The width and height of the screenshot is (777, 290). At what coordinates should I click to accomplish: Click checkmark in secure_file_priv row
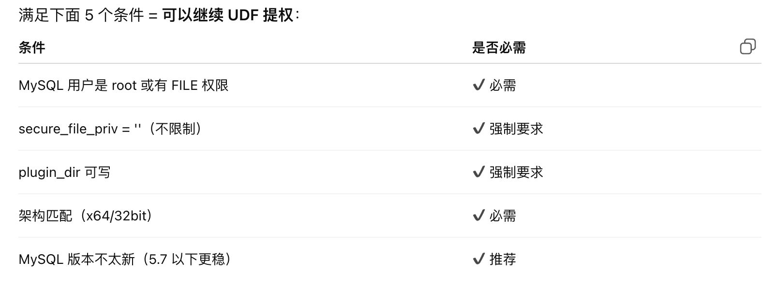coord(478,129)
